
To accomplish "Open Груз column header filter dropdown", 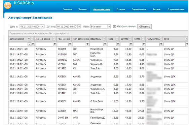I will (x=186, y=39).
